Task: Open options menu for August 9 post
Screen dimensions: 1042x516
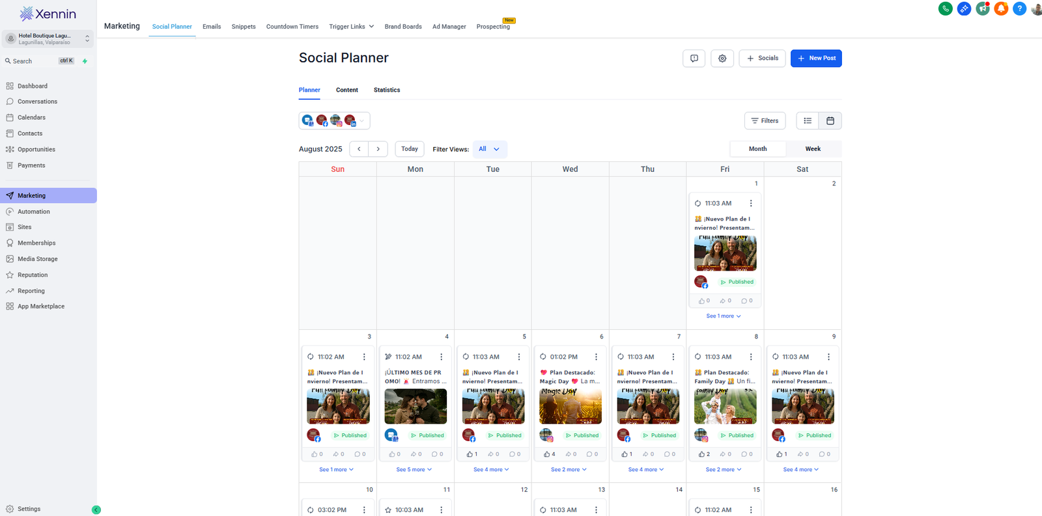Action: [x=828, y=357]
